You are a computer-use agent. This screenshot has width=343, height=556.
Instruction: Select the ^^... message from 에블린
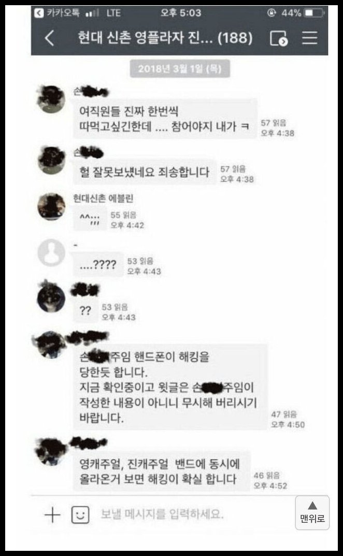pos(90,219)
